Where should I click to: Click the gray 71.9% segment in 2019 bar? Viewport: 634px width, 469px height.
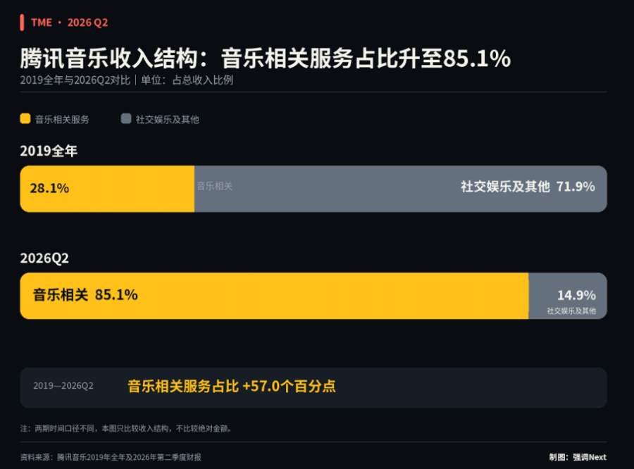(401, 189)
